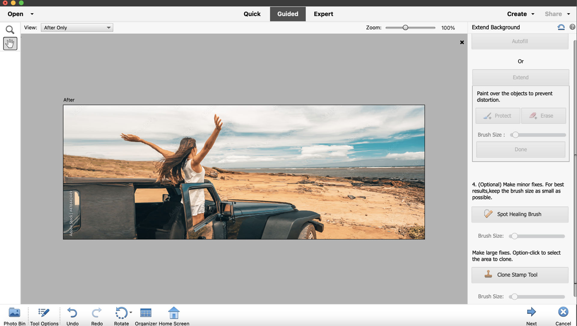Open Rotate direction dropdown arrow

pyautogui.click(x=131, y=312)
